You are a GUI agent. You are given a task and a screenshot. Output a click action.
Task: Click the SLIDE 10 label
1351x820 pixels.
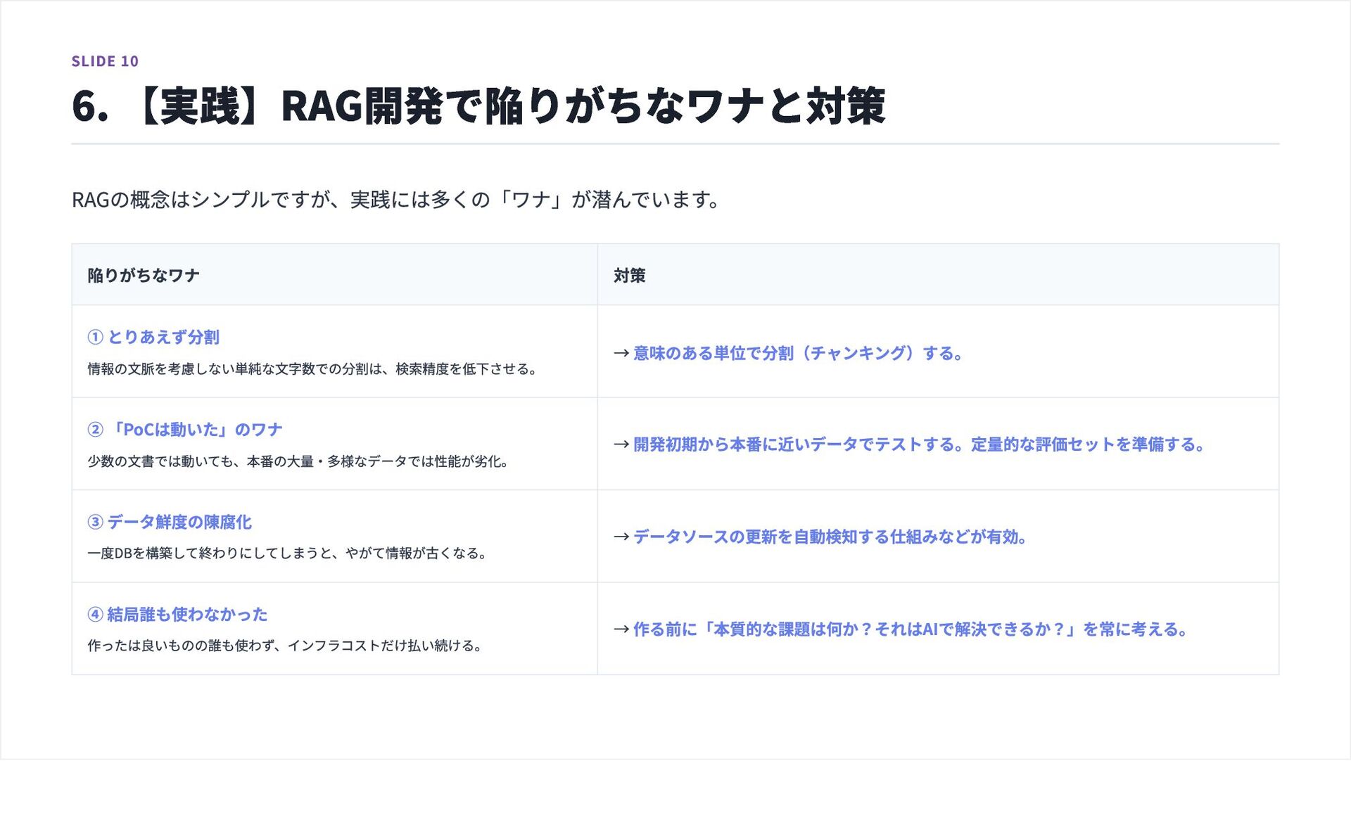coord(105,61)
